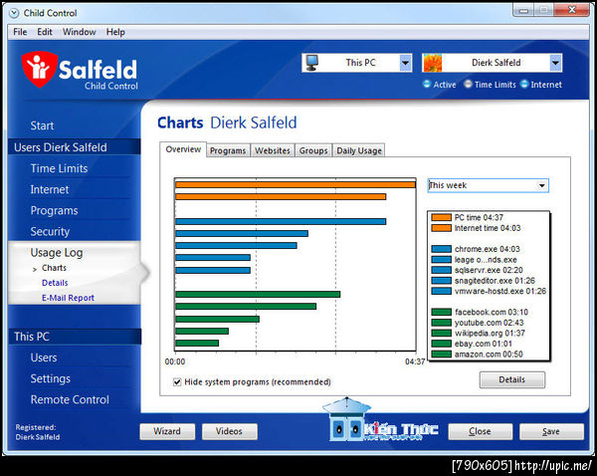Click the Internet status indicator in header
This screenshot has height=476, width=597.
[541, 85]
